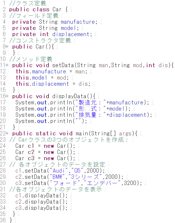The width and height of the screenshot is (175, 223).
Task: Click the comment //フィールド定義
Action: click(34, 16)
